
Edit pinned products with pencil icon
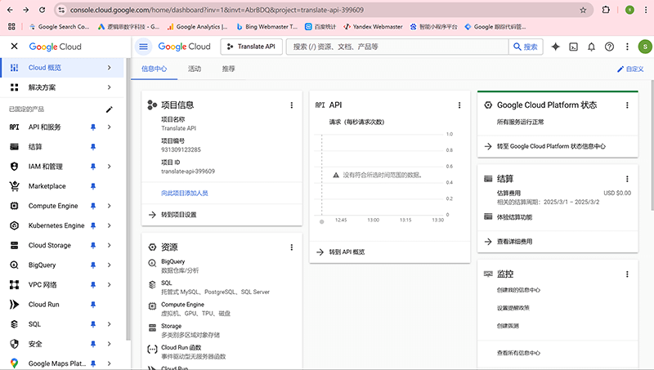[x=110, y=109]
